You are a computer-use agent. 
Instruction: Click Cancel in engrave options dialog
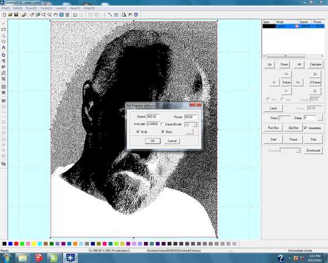click(x=172, y=141)
